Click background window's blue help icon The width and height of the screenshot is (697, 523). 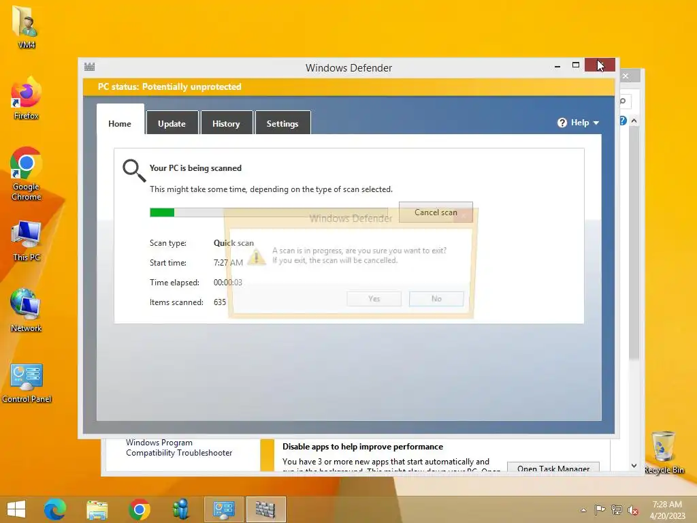[x=623, y=121]
